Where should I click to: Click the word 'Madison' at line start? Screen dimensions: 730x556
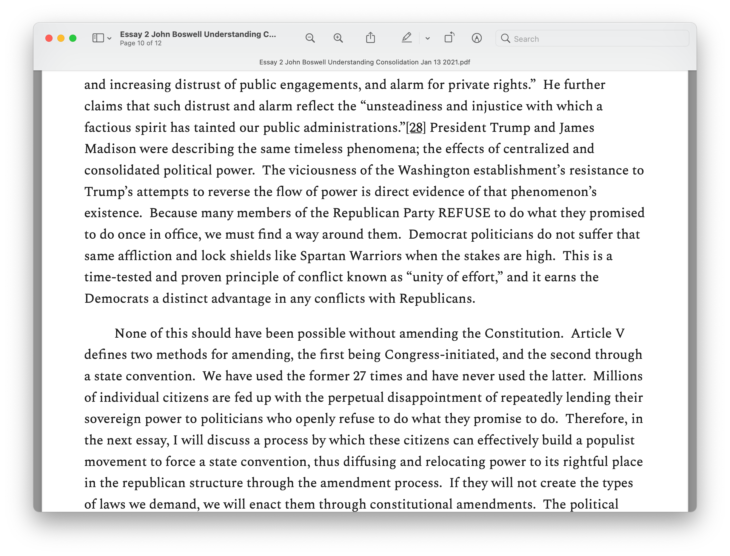coord(110,149)
